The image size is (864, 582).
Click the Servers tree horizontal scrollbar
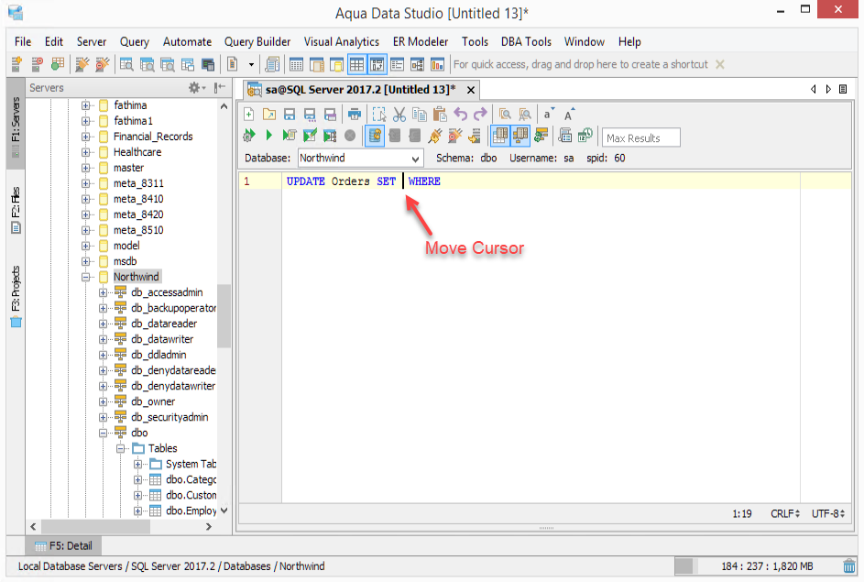[x=95, y=527]
